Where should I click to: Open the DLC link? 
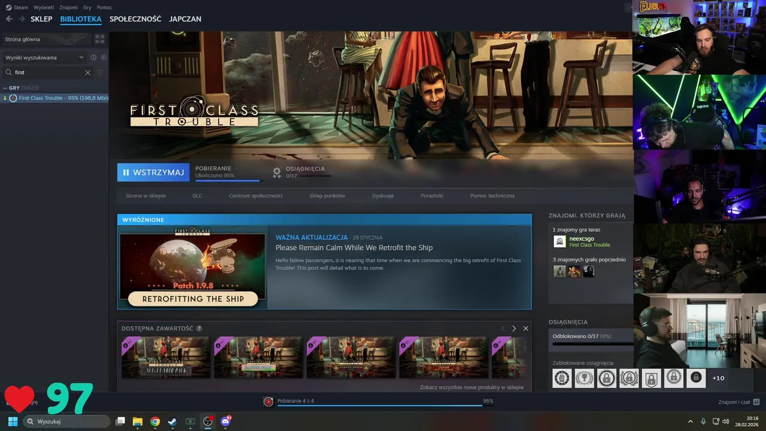(x=197, y=196)
